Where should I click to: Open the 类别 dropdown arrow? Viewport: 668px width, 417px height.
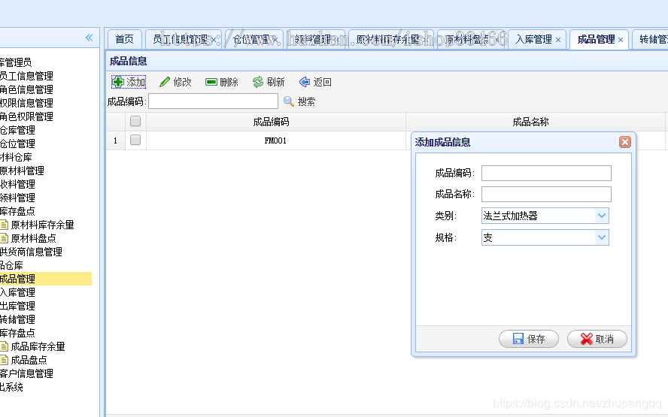pyautogui.click(x=602, y=216)
